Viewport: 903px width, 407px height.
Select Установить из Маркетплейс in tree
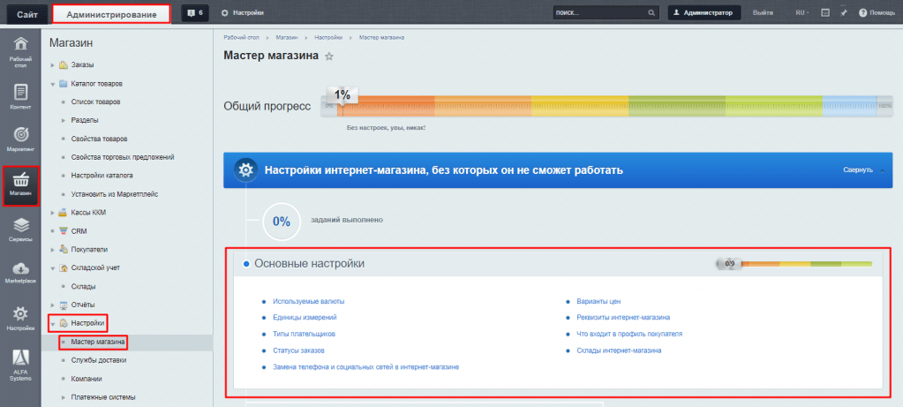(115, 194)
